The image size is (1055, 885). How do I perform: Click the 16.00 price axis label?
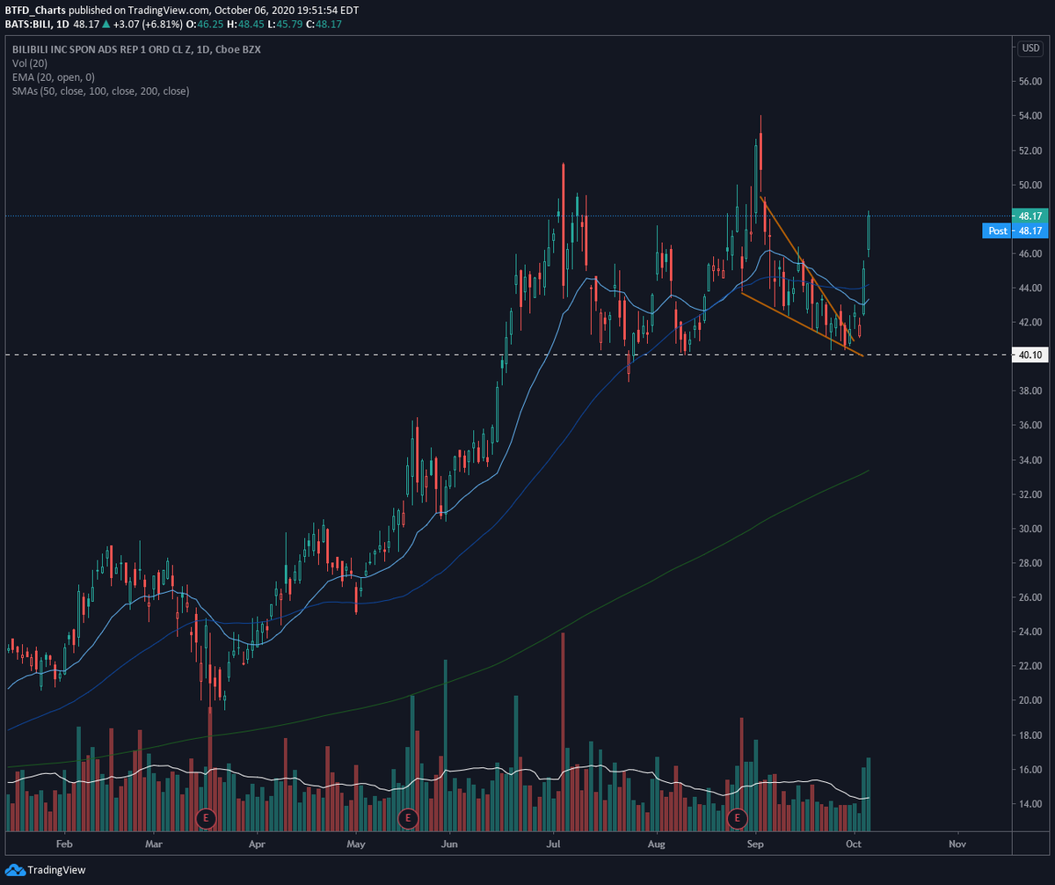[x=1030, y=770]
